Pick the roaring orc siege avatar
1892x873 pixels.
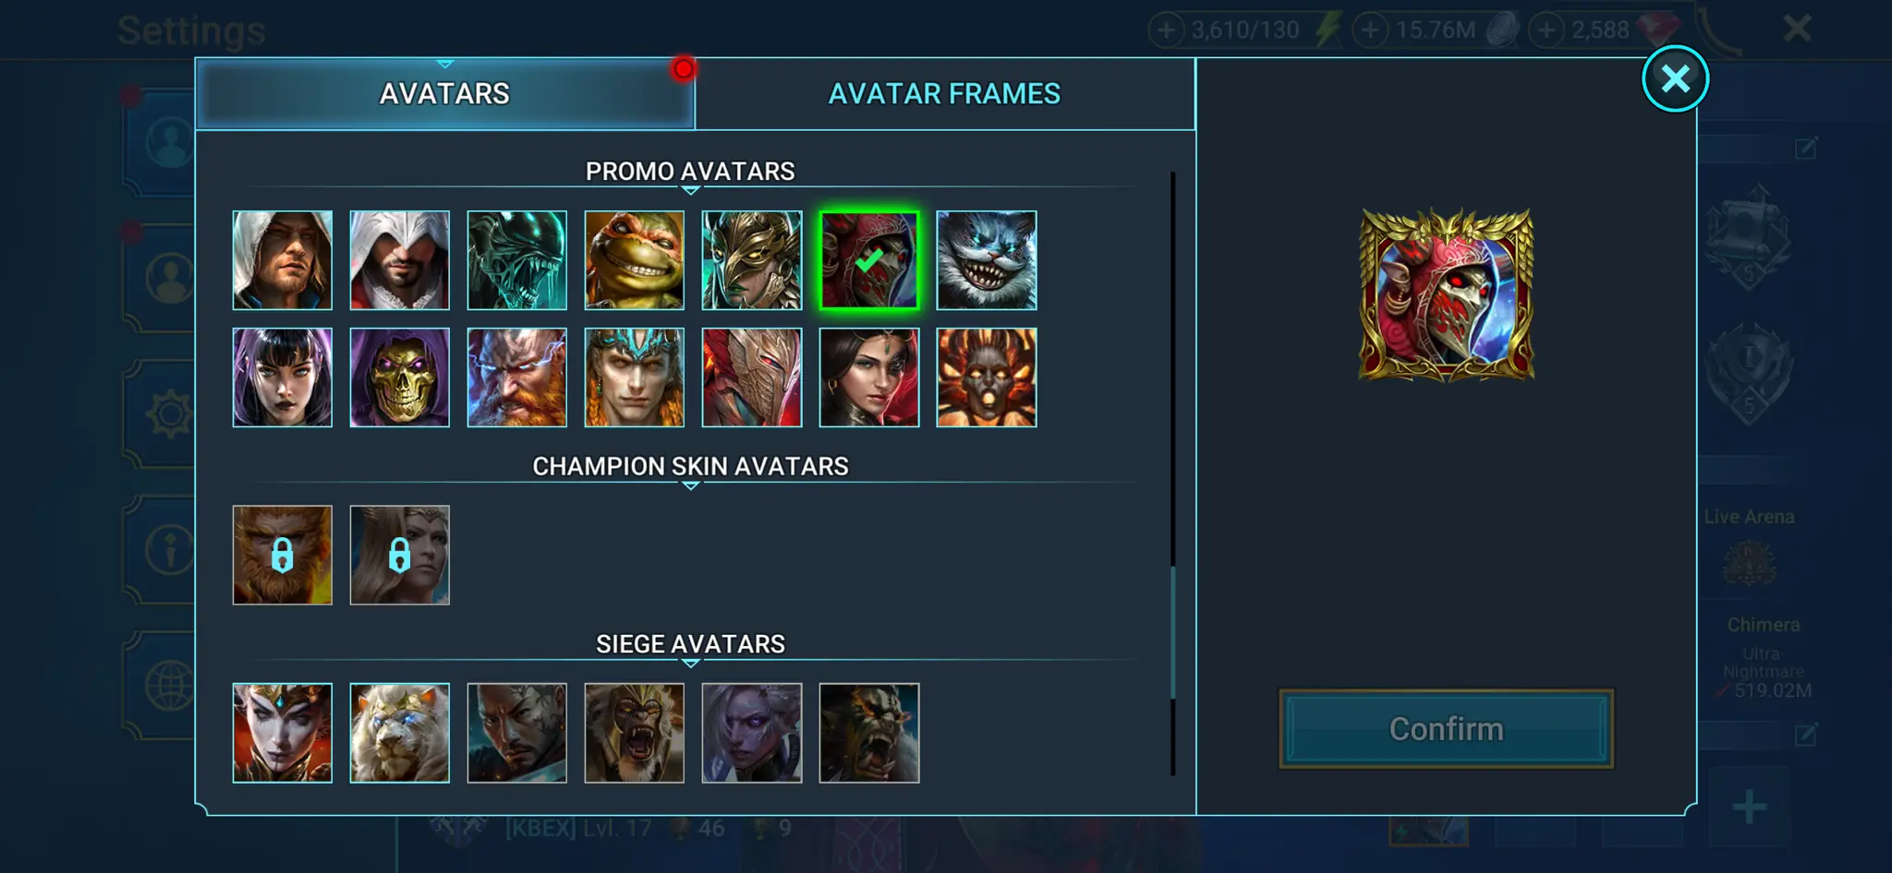[x=868, y=733]
